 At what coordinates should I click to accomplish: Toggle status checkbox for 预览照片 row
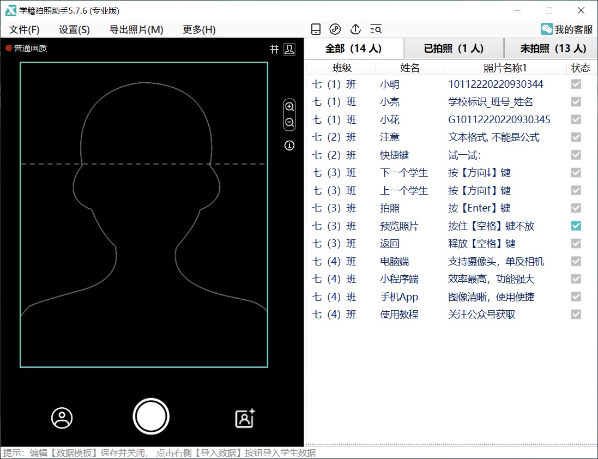coord(576,226)
